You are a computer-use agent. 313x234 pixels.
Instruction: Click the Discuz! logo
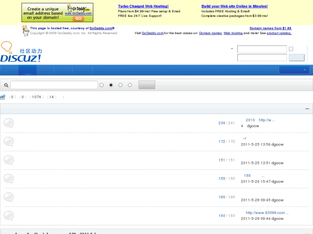pyautogui.click(x=21, y=52)
